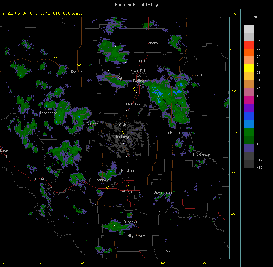Click the RockyMH label
Image resolution: width=273 pixels, height=267 pixels.
[78, 72]
